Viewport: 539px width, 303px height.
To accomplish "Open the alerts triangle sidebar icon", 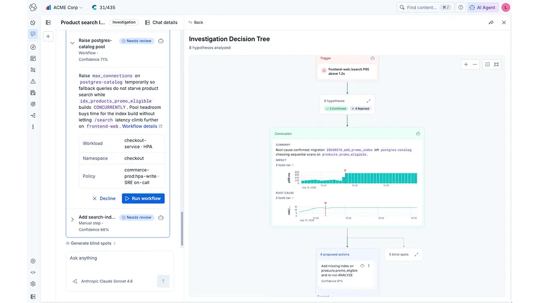I will coord(33,81).
